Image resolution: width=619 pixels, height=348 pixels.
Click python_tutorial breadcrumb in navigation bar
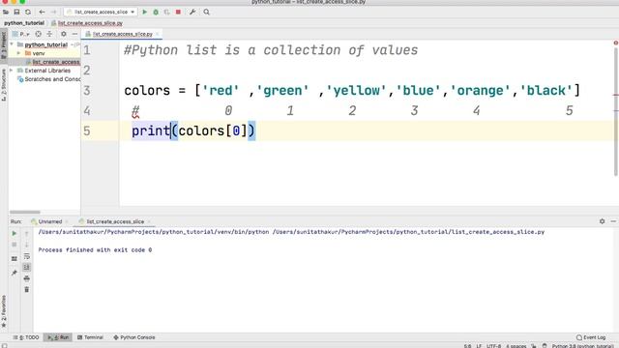click(x=24, y=23)
